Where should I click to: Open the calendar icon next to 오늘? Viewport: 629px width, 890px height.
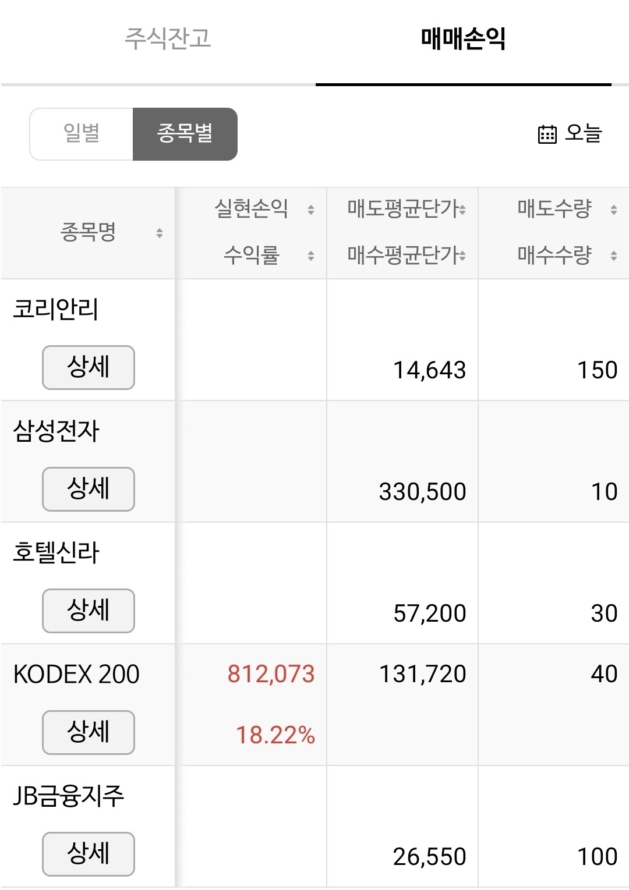click(547, 134)
